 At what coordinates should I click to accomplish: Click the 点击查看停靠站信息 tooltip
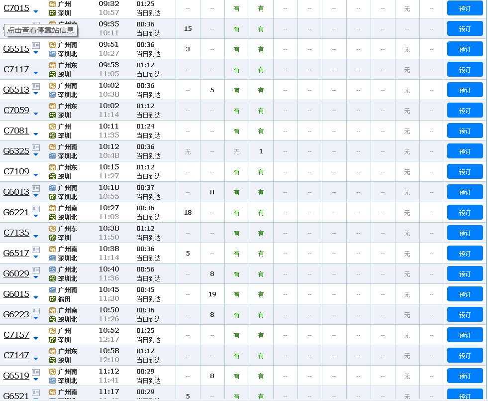coord(40,30)
